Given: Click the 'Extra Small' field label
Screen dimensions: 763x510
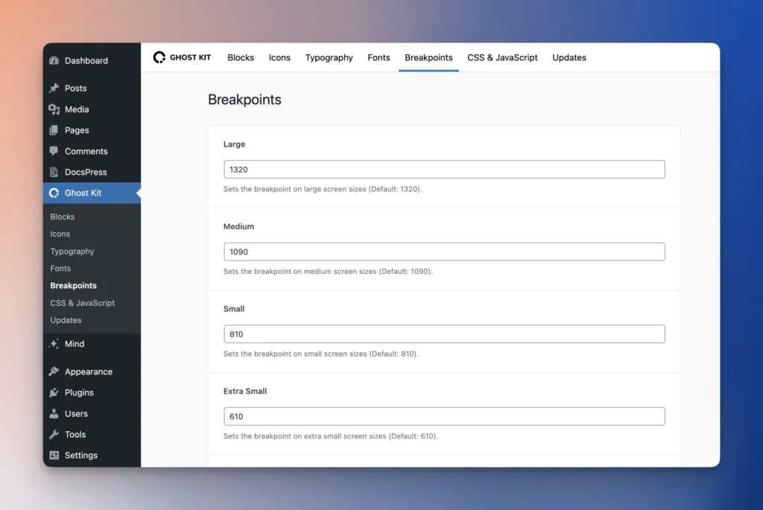Looking at the screenshot, I should (244, 391).
